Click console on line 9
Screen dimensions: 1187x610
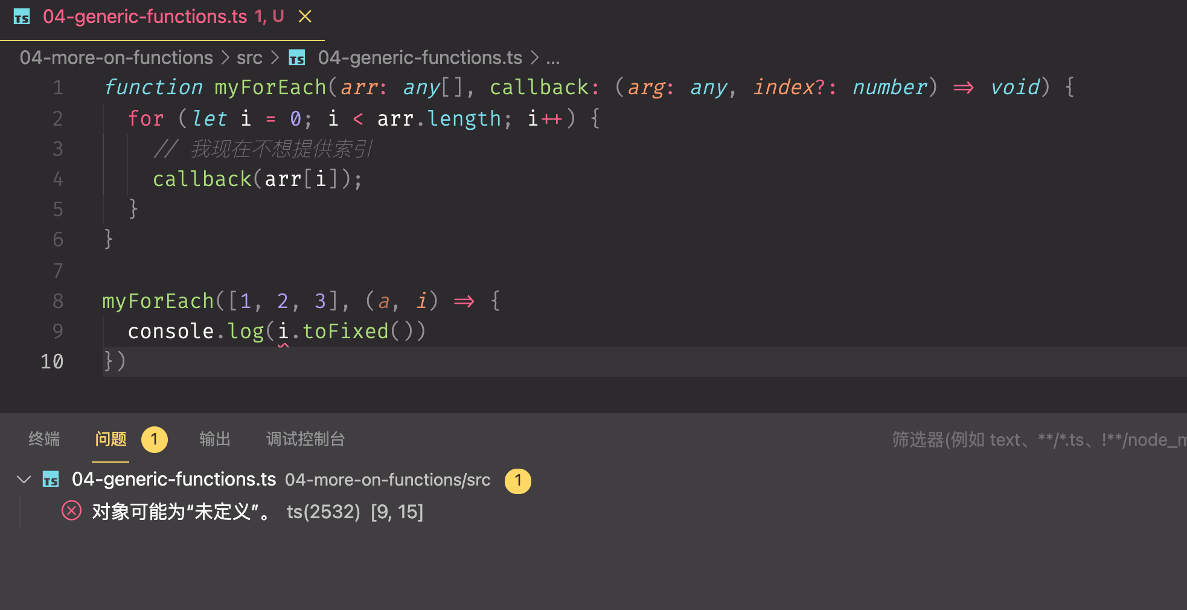click(x=171, y=332)
